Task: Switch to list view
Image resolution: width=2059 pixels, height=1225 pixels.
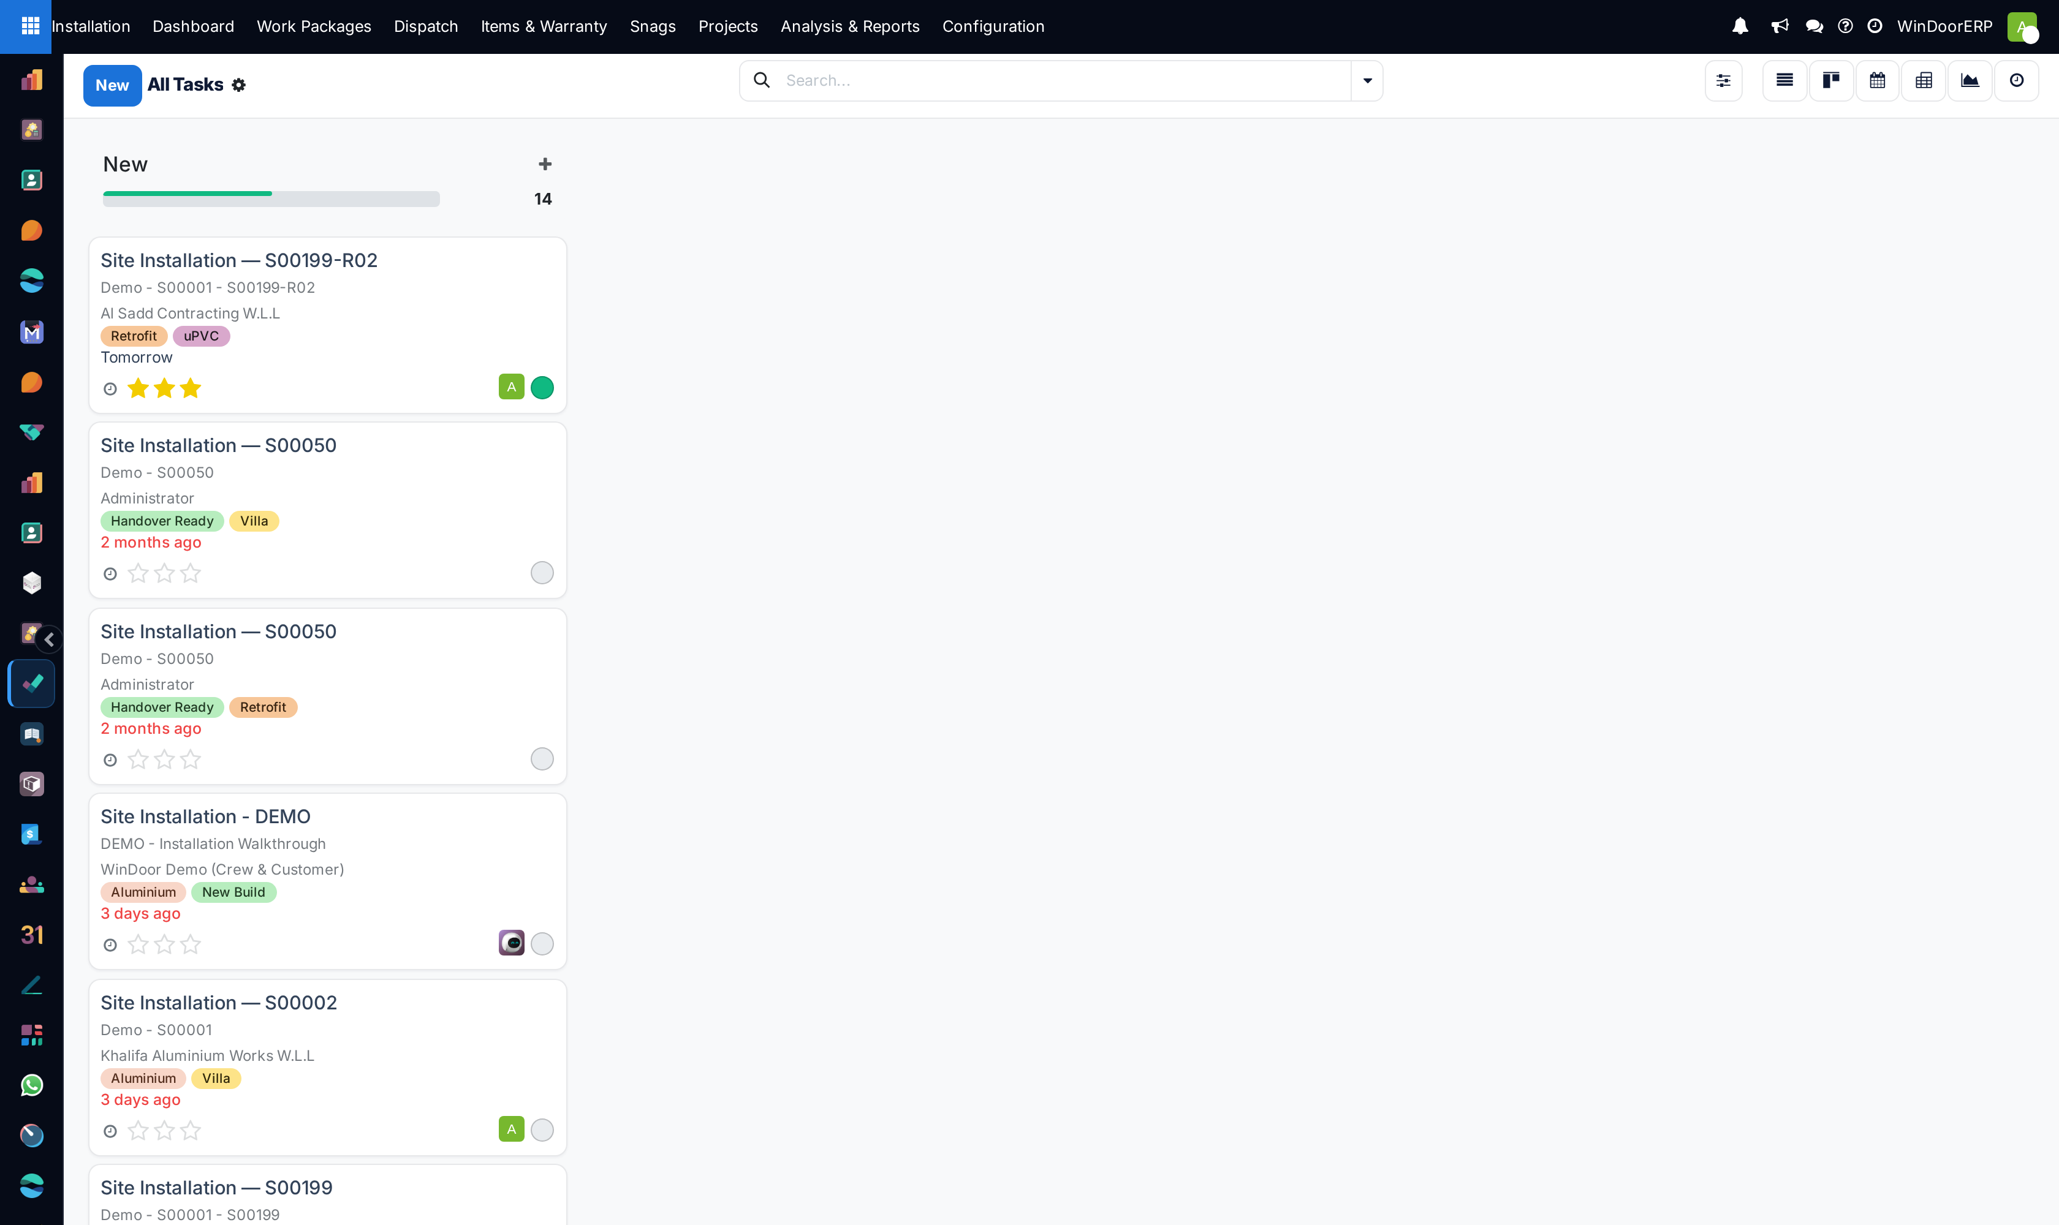Action: coord(1785,80)
